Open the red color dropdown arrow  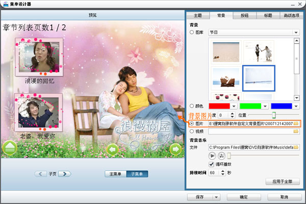(234, 106)
